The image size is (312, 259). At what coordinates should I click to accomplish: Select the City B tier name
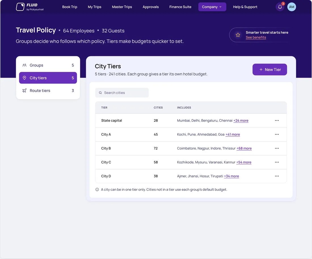(x=106, y=148)
